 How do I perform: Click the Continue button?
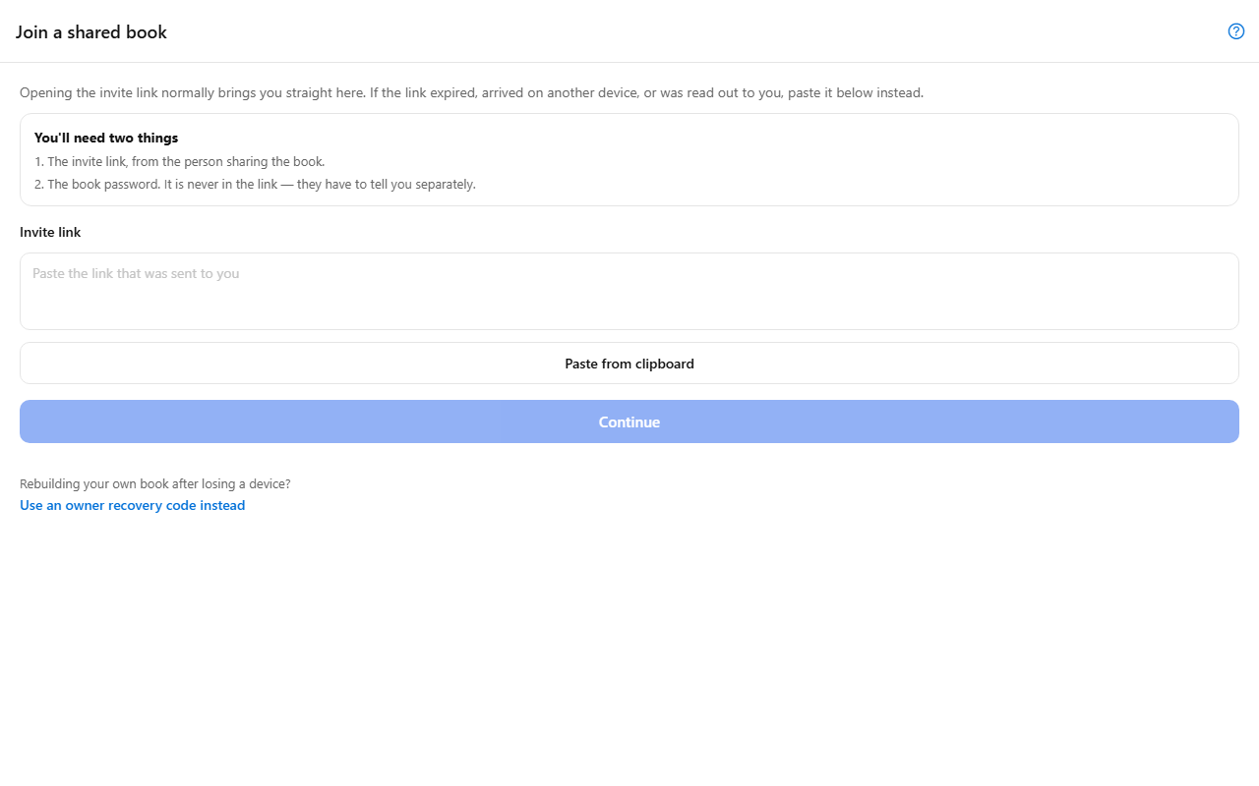tap(629, 421)
